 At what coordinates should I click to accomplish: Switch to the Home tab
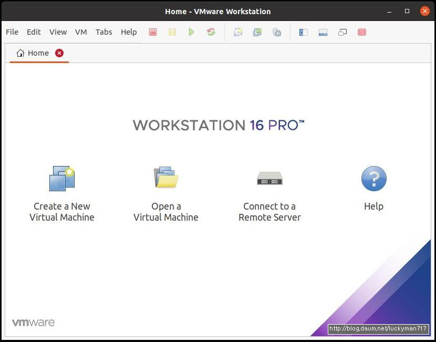pyautogui.click(x=38, y=53)
